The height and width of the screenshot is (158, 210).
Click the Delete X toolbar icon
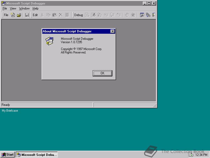pyautogui.click(x=61, y=15)
